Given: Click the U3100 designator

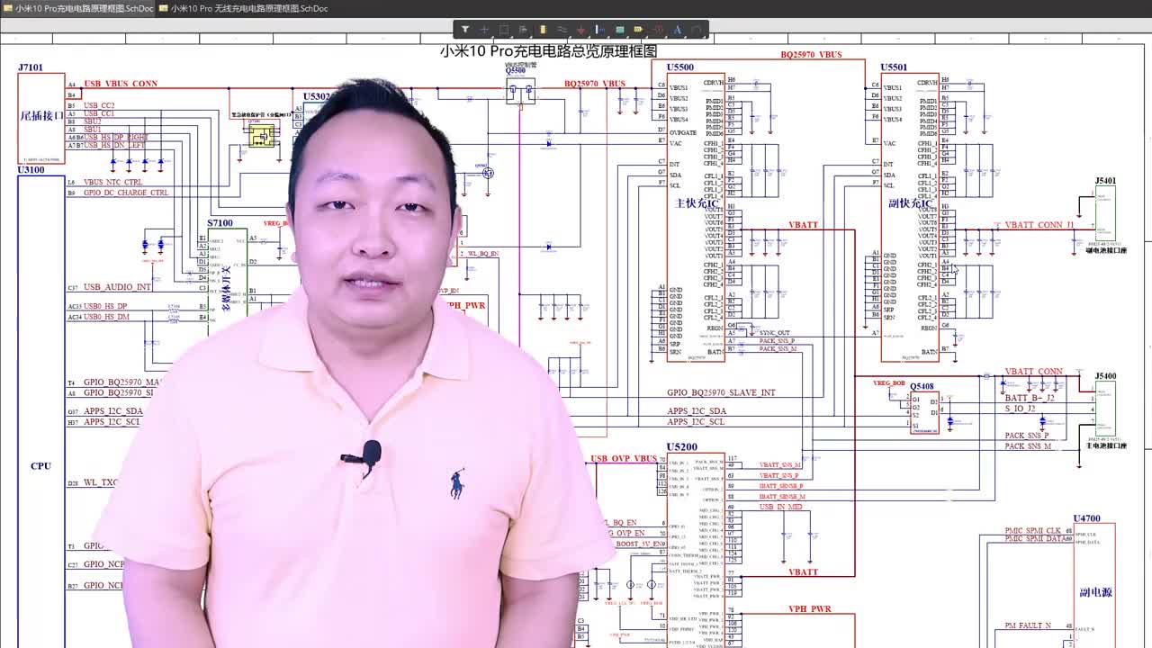Looking at the screenshot, I should pyautogui.click(x=31, y=169).
